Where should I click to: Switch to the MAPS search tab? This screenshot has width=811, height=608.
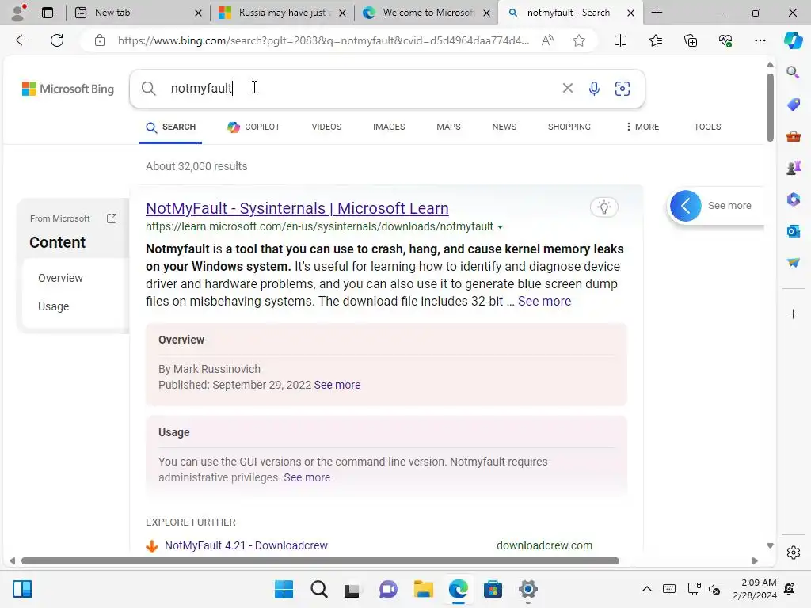pyautogui.click(x=448, y=127)
